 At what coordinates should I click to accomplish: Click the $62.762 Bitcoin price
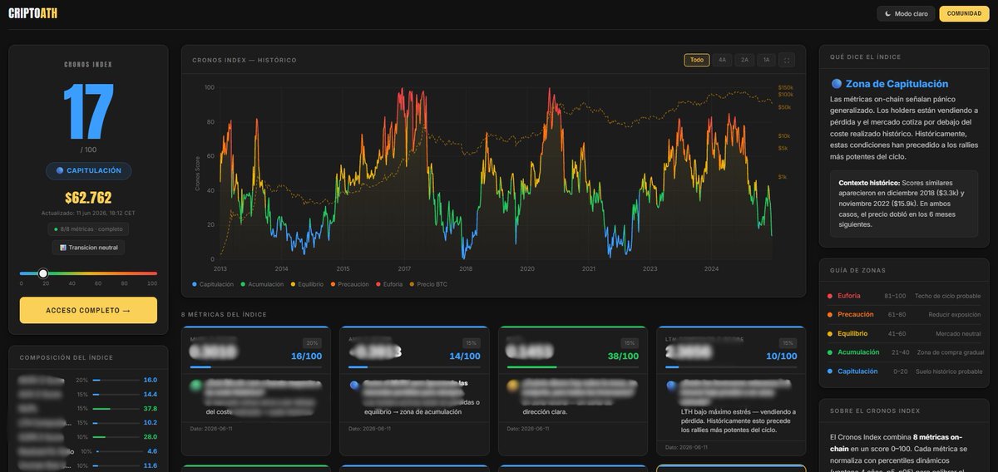click(x=88, y=198)
